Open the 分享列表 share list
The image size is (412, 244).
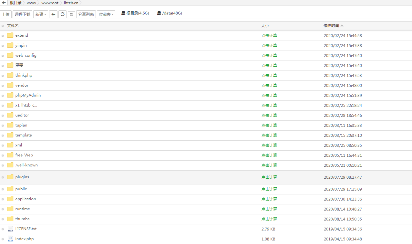(86, 14)
